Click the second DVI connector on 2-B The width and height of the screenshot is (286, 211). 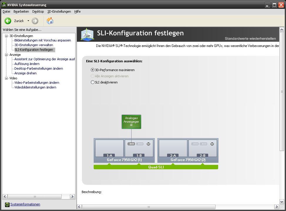[203, 144]
